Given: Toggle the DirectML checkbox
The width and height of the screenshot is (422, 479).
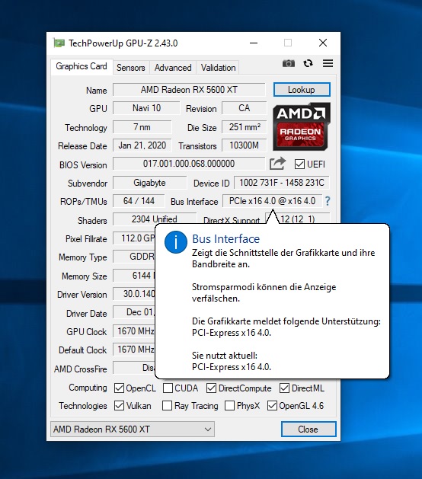Looking at the screenshot, I should pos(284,388).
